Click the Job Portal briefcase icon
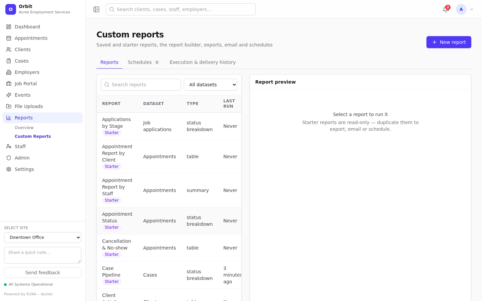This screenshot has width=482, height=301. (x=9, y=84)
